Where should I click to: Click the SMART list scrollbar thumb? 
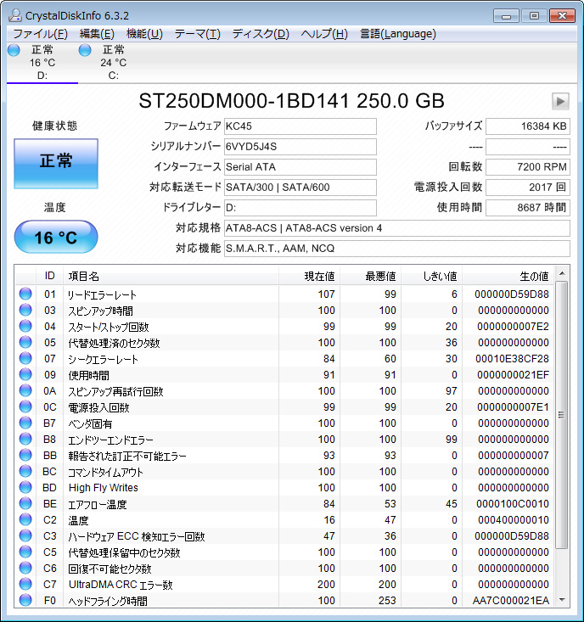click(561, 415)
